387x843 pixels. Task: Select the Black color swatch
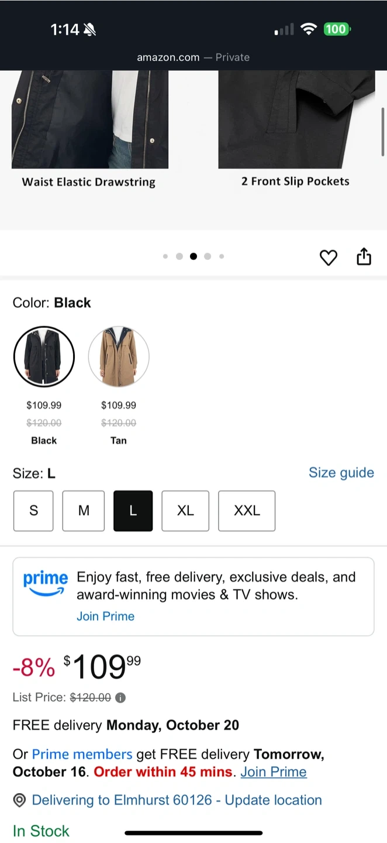coord(44,357)
